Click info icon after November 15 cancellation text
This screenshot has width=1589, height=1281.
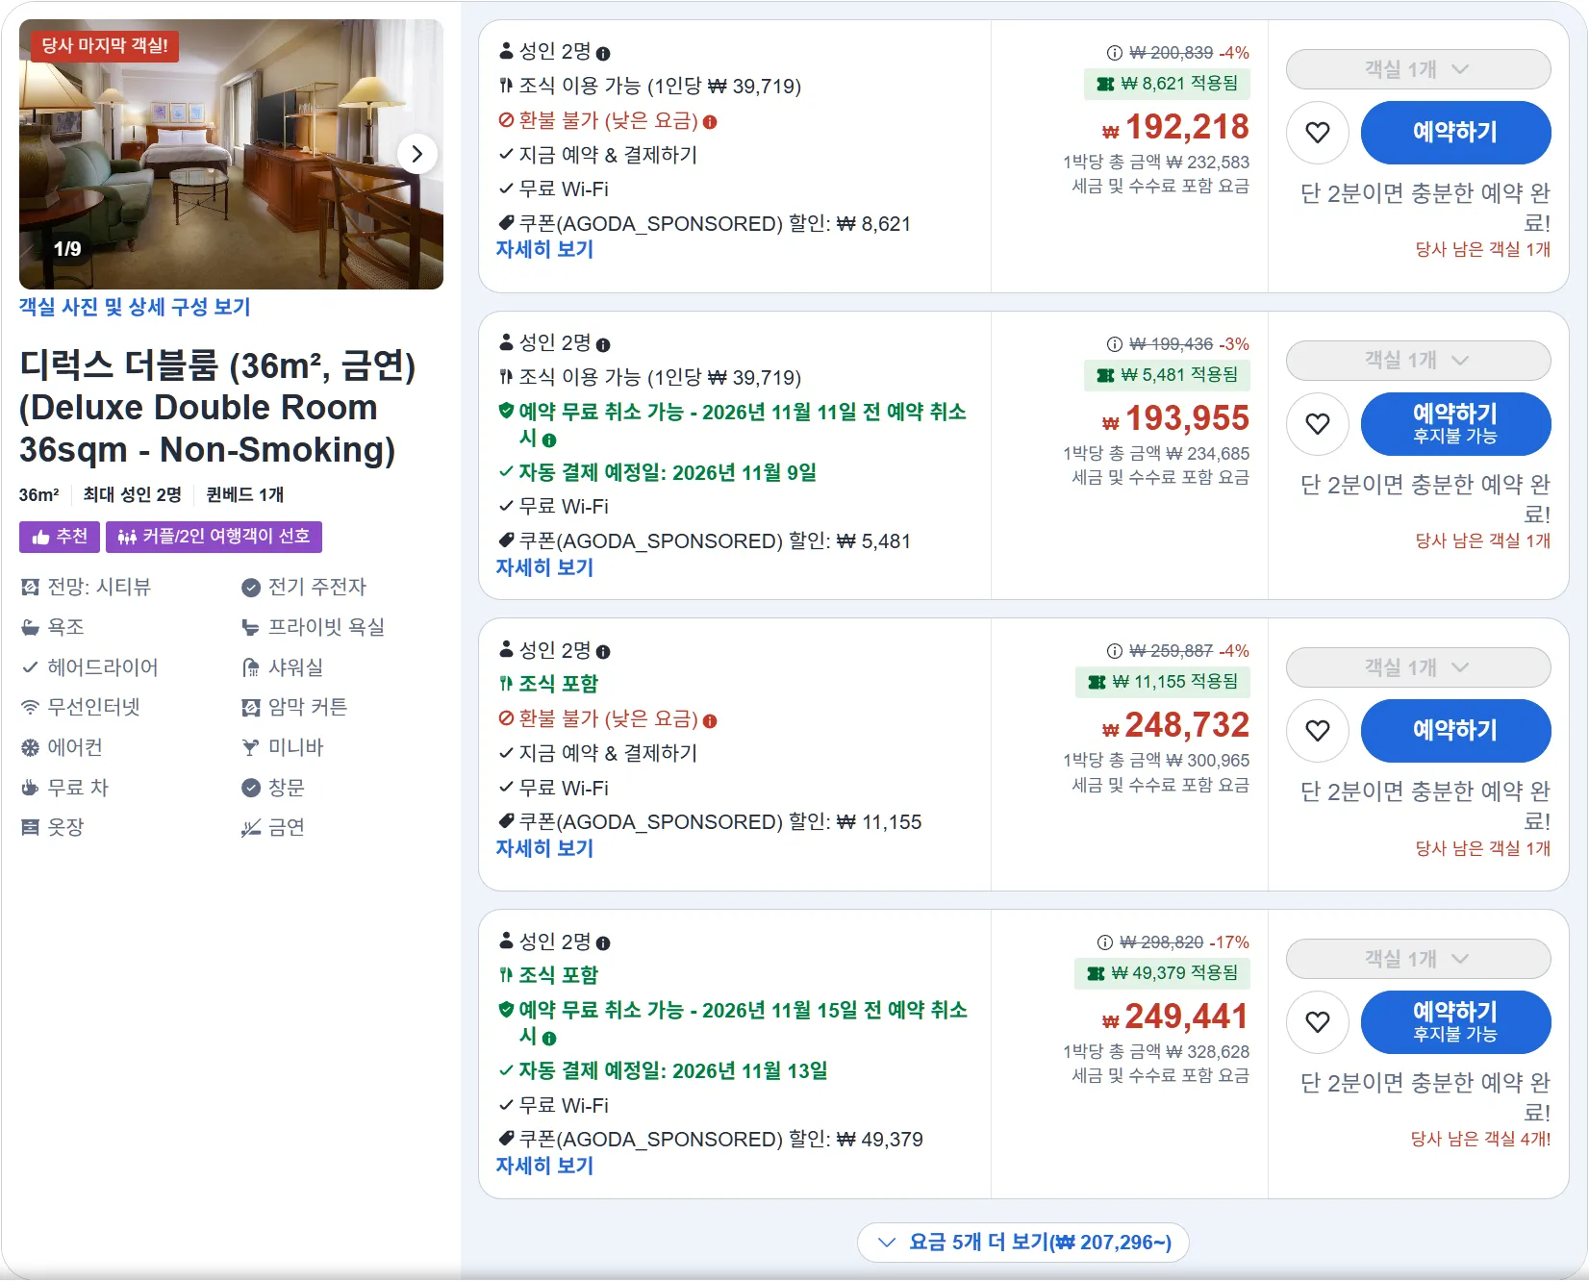(x=549, y=1039)
